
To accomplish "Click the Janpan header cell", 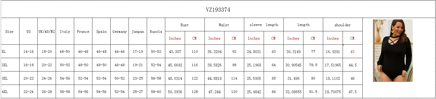I will (x=138, y=31).
